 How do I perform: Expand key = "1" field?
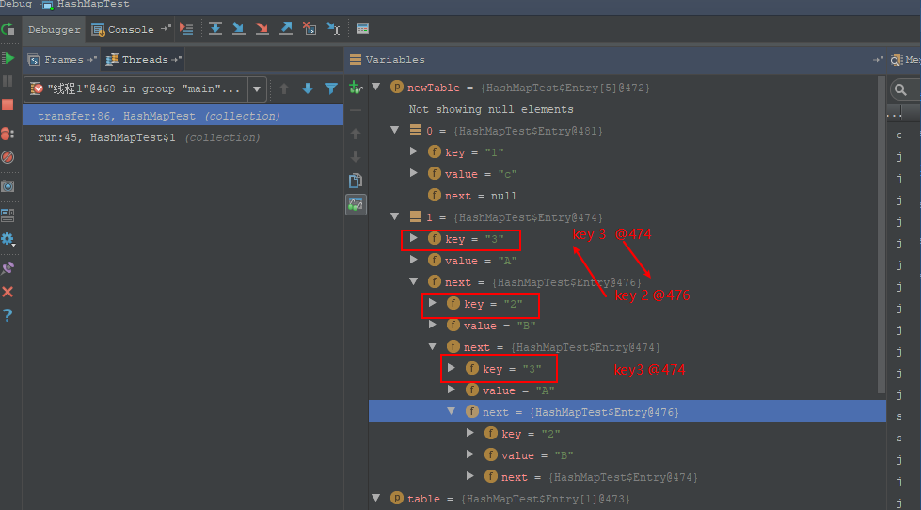pyautogui.click(x=414, y=151)
